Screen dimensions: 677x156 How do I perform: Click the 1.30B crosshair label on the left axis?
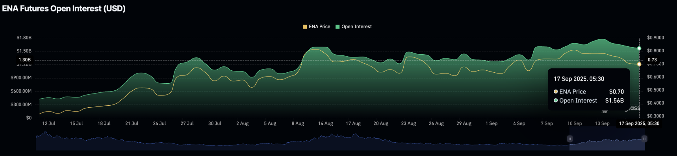25,60
